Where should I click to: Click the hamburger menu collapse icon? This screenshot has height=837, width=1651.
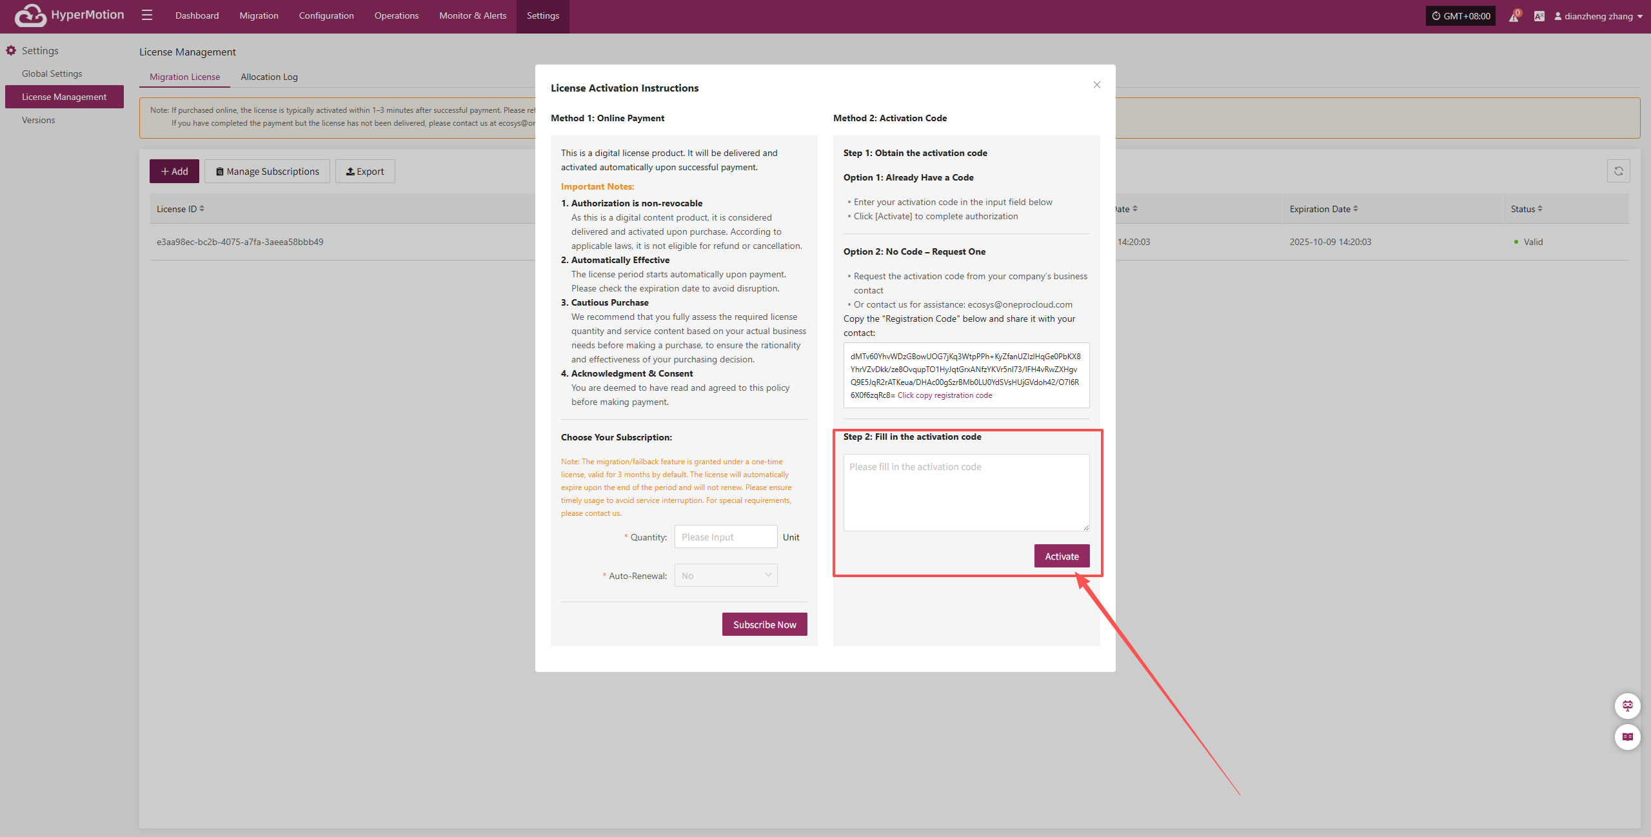[147, 15]
